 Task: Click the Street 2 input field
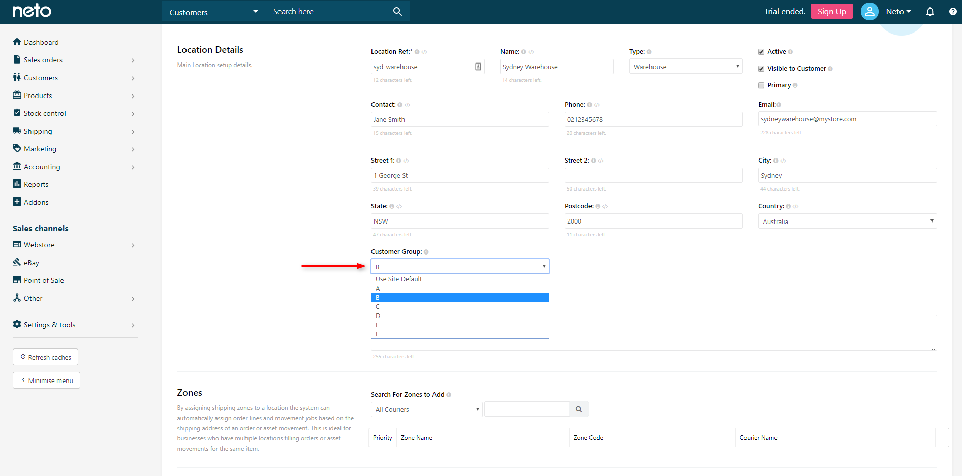click(x=654, y=175)
